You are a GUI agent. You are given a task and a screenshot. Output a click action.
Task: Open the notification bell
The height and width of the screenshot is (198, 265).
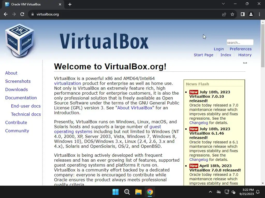coord(258,192)
